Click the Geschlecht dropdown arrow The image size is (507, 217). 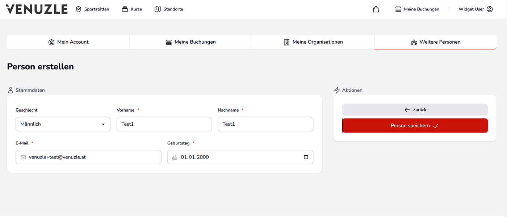(x=103, y=124)
